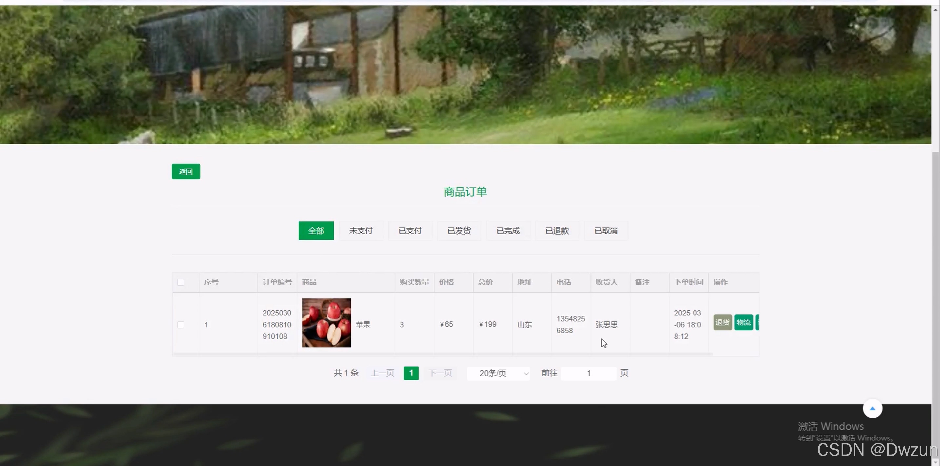940x466 pixels.
Task: Click the 物流 logistics button
Action: click(743, 322)
